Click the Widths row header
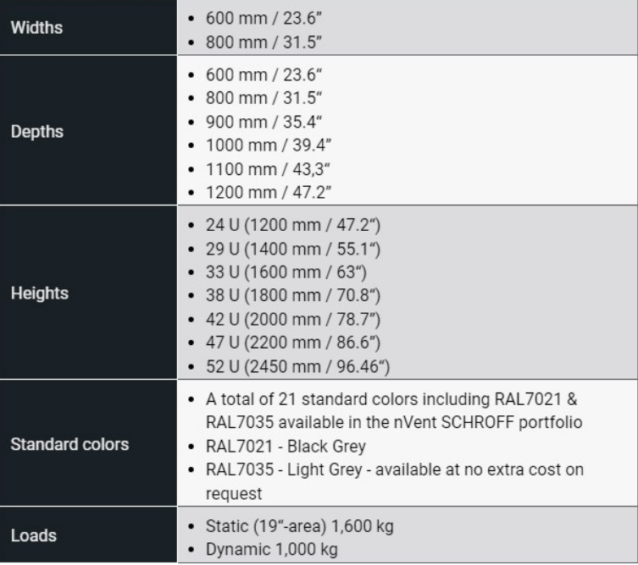 click(x=36, y=27)
